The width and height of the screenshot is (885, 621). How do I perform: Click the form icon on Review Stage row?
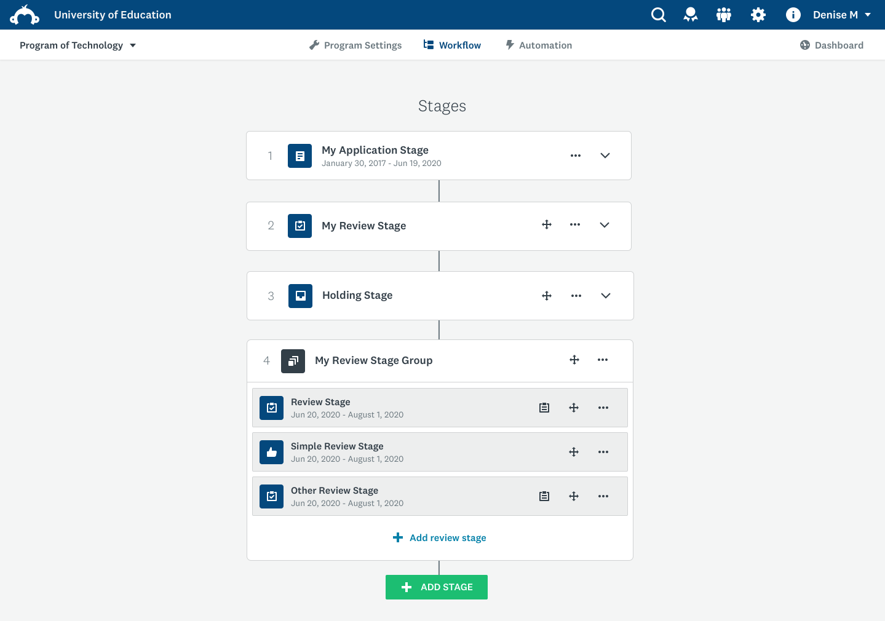pos(544,408)
